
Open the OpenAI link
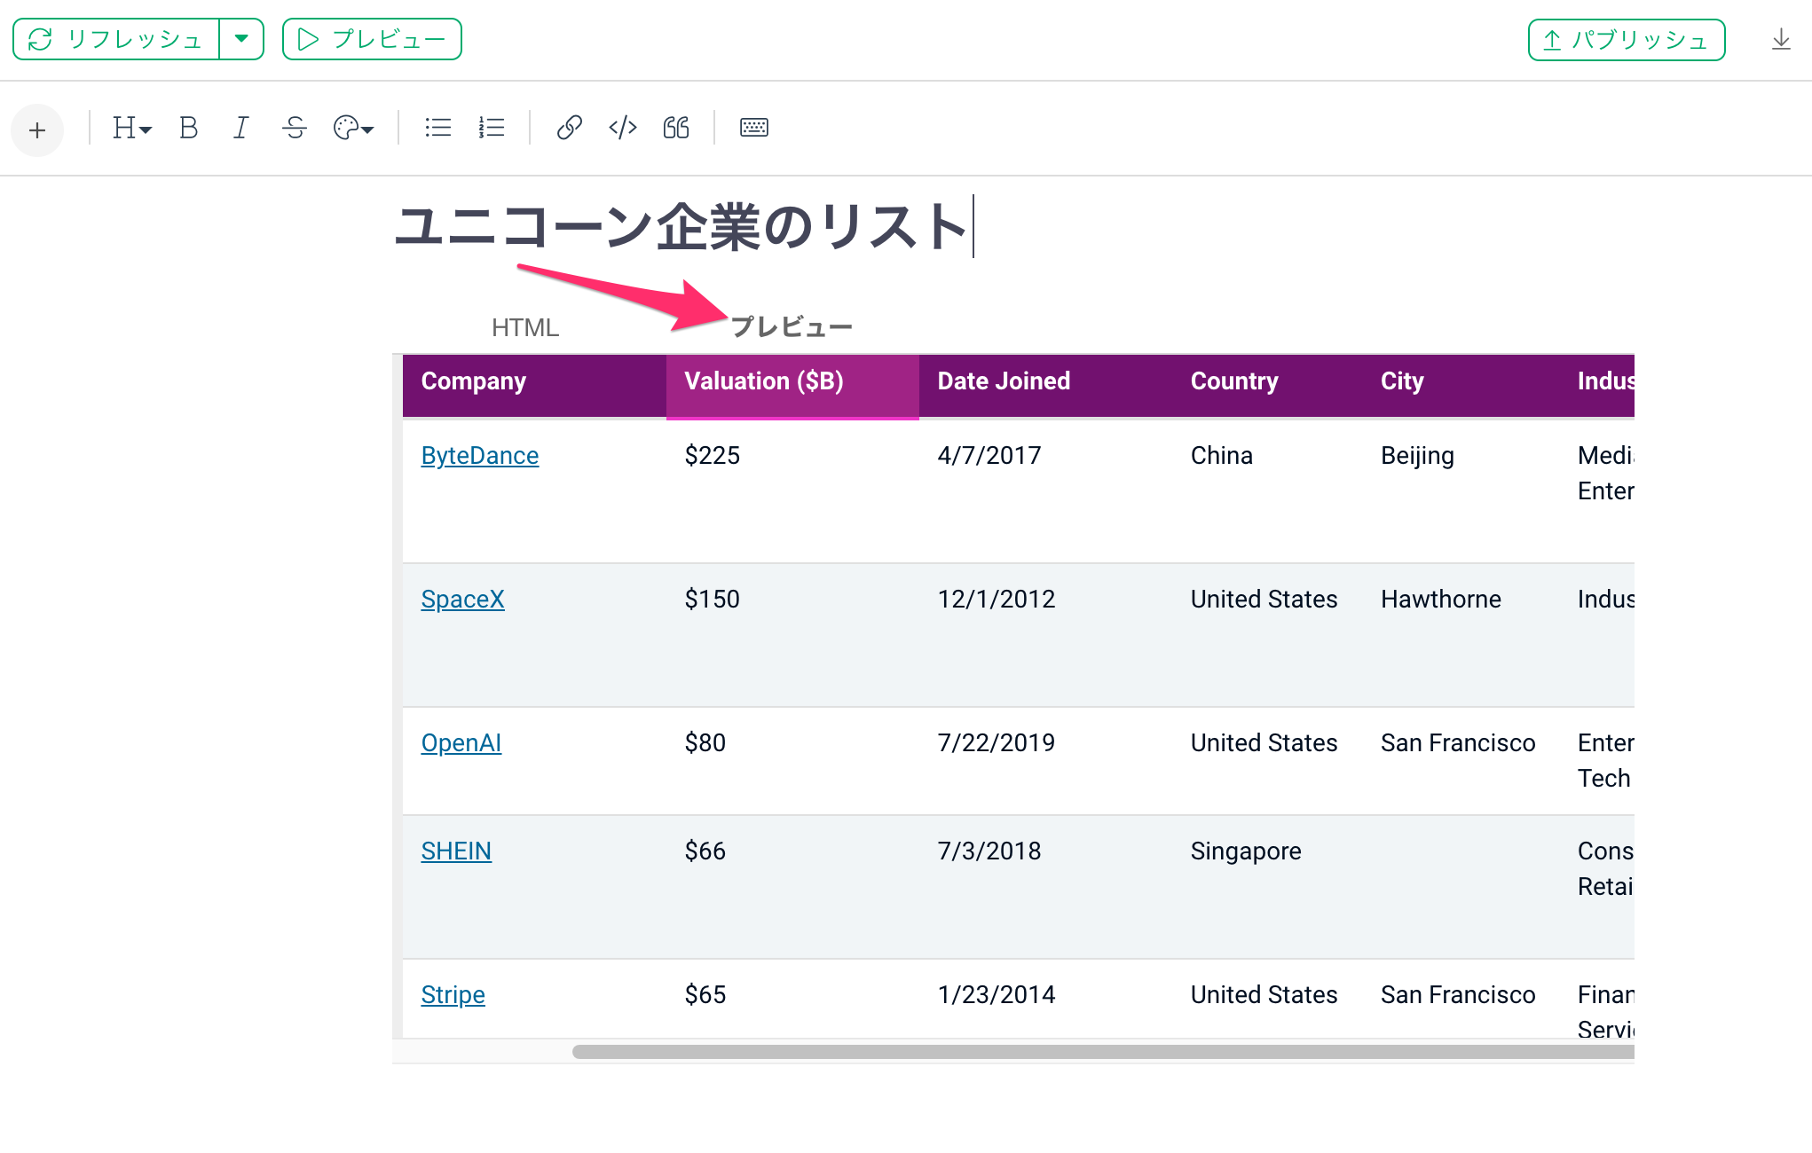[x=461, y=742]
